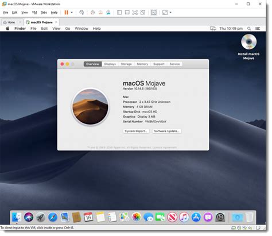272x236 pixels.
Task: Switch to the Memory tab
Action: 142,64
